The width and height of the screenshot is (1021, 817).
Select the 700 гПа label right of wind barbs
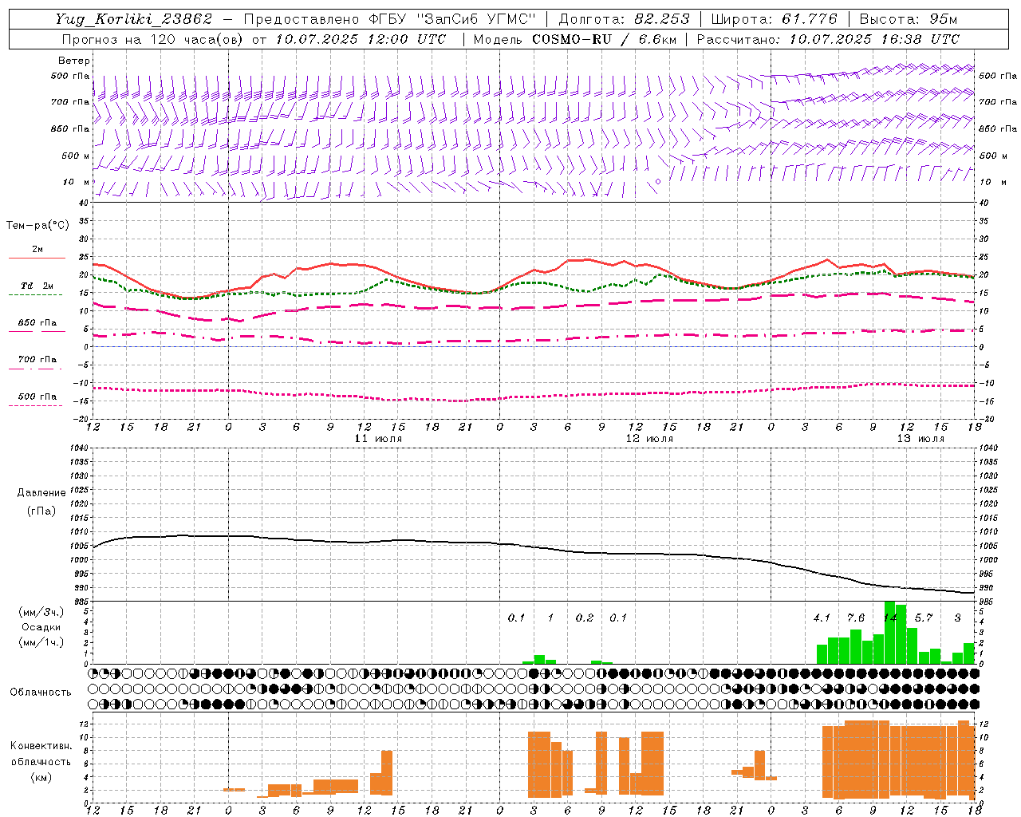coord(998,102)
